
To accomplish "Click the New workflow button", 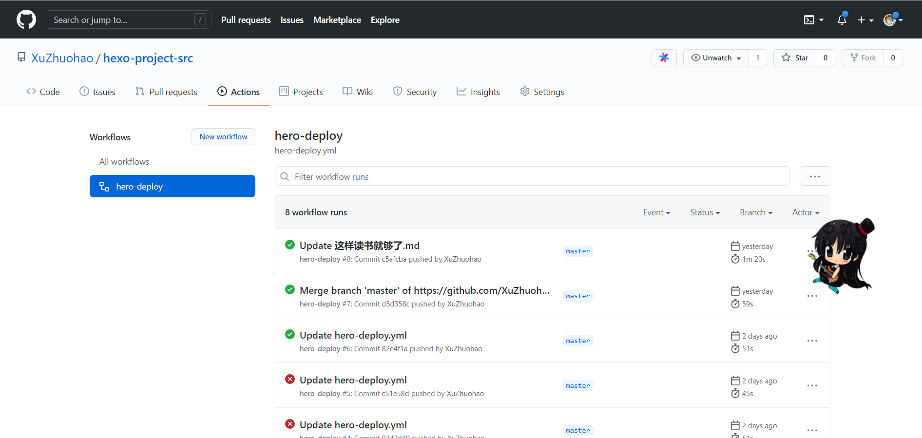I will (x=223, y=137).
